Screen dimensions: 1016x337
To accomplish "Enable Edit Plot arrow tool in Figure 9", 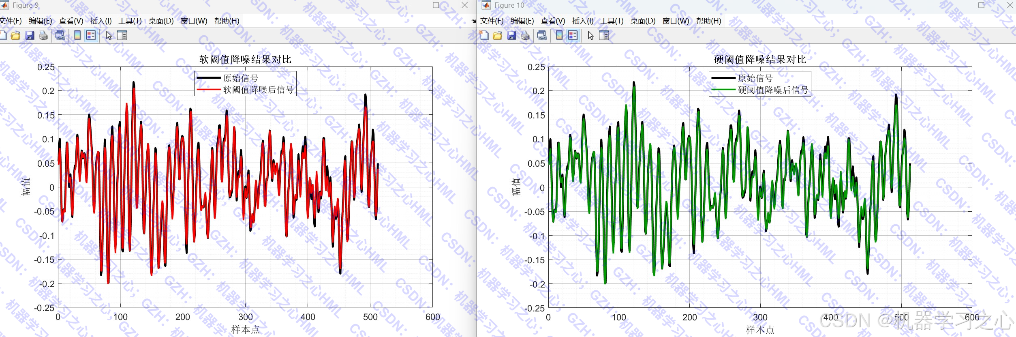I will pos(109,36).
